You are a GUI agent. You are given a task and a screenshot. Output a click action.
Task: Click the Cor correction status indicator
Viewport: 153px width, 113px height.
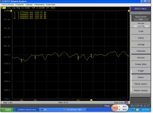(x=126, y=103)
